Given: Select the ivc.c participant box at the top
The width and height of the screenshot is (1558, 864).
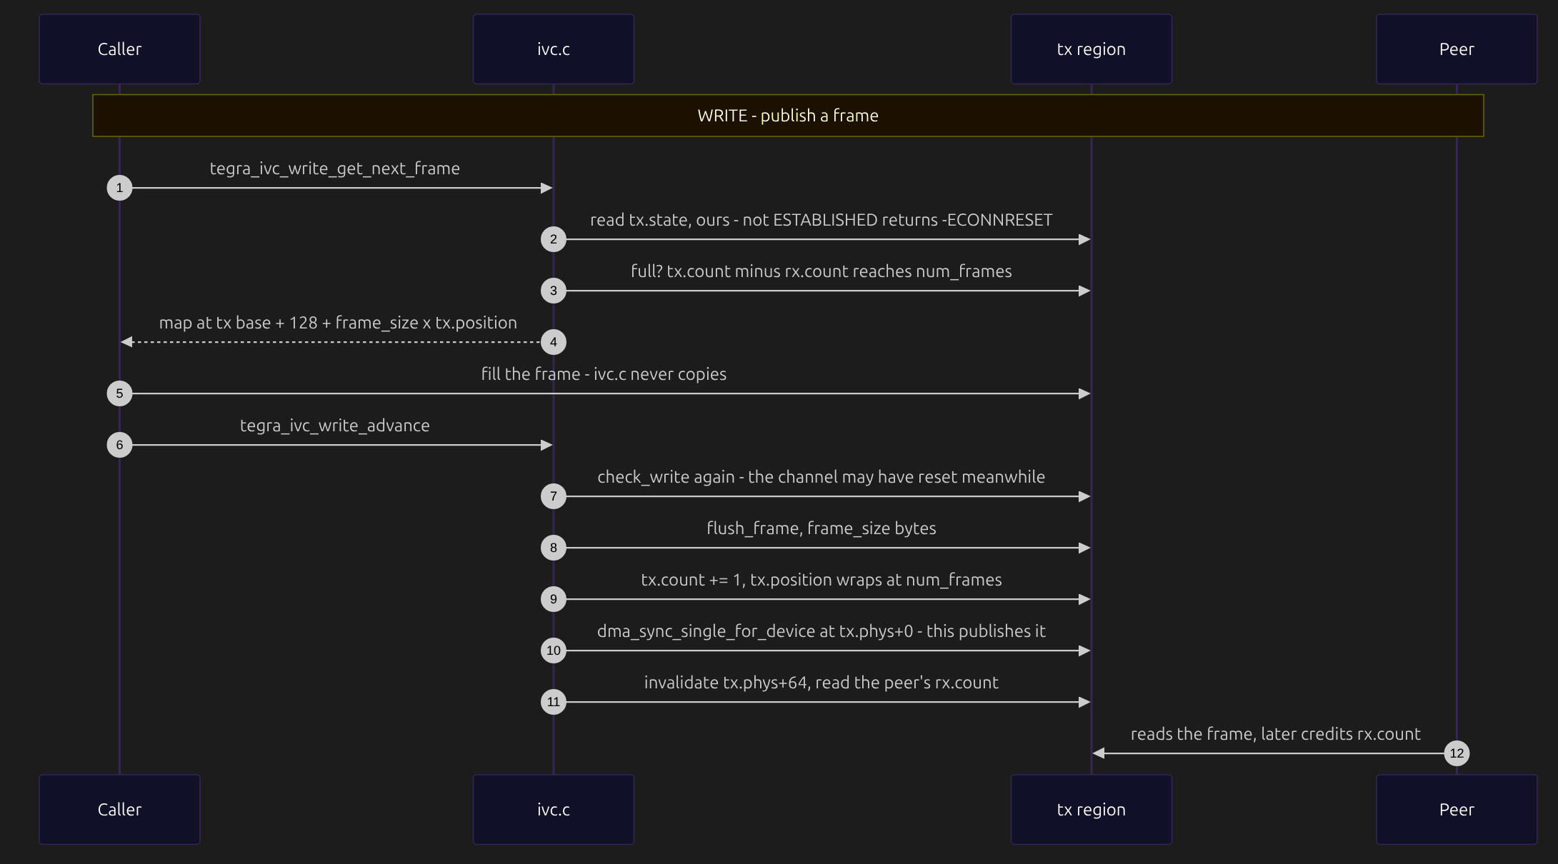Looking at the screenshot, I should click(553, 49).
